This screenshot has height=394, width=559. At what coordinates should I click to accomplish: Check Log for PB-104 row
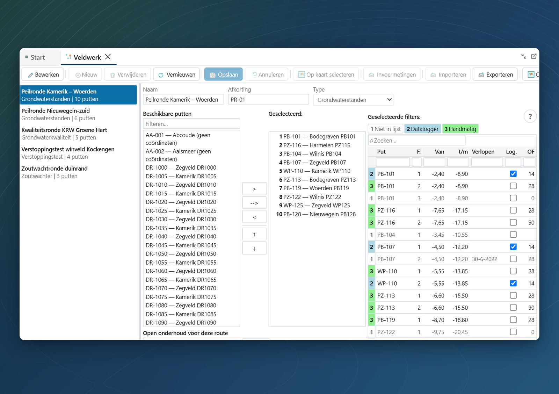click(x=513, y=235)
